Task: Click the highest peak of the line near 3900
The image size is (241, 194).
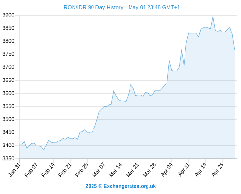Action: tap(213, 16)
